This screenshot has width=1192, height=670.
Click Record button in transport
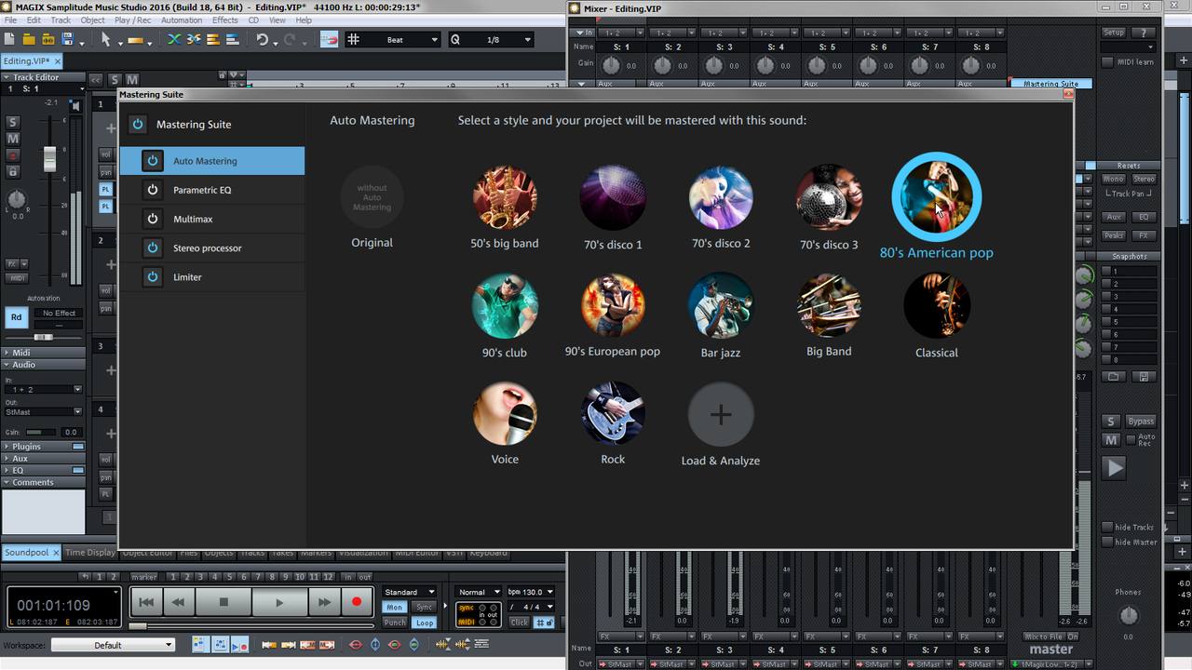(x=356, y=602)
